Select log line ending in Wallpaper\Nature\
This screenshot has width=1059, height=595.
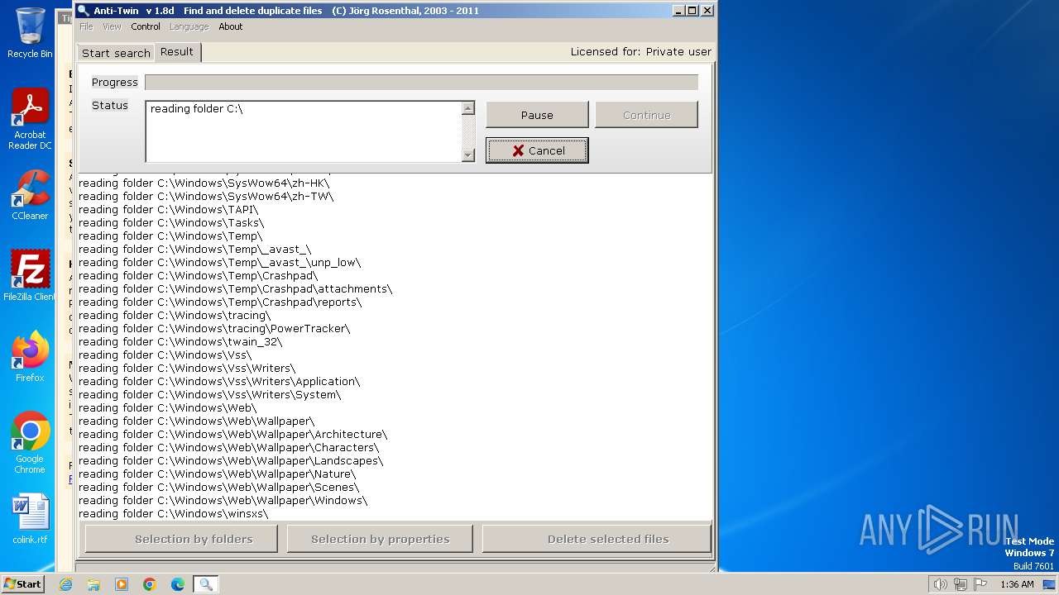[x=218, y=474]
